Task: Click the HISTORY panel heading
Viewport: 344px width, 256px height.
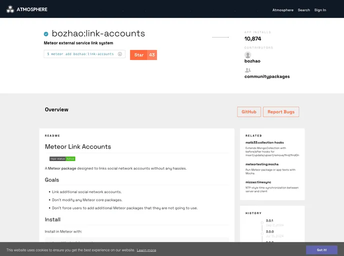Action: coord(253,213)
